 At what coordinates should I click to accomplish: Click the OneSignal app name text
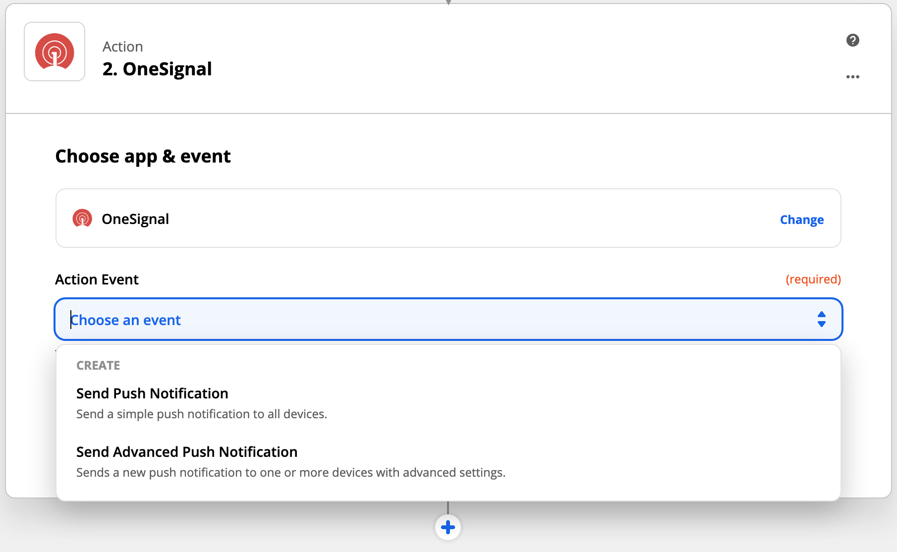tap(135, 219)
